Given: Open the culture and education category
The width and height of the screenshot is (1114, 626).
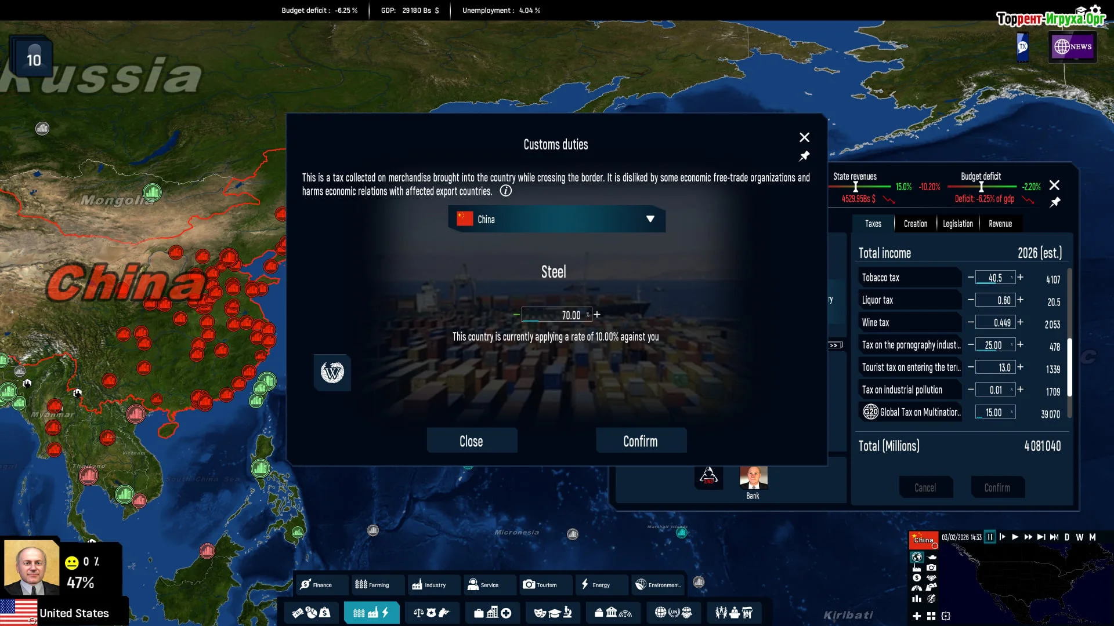Looking at the screenshot, I should click(553, 613).
